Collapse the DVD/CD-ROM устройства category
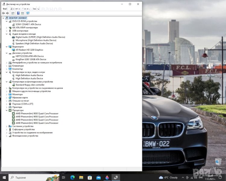The height and width of the screenshot is (181, 226). click(x=7, y=21)
